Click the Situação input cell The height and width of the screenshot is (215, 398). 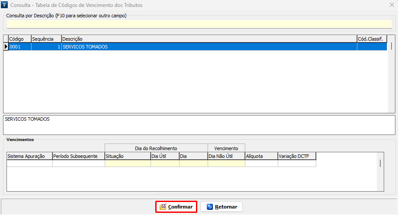tap(128, 164)
